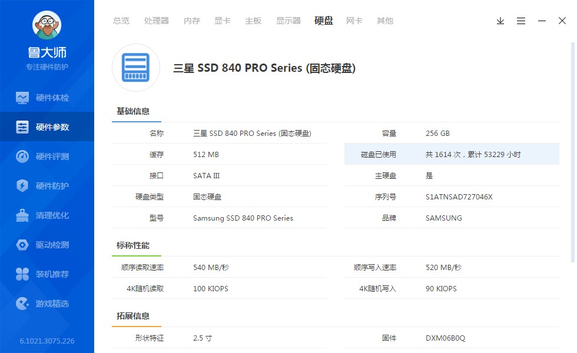Click the download arrow icon in title bar
The width and height of the screenshot is (577, 353).
(x=500, y=21)
